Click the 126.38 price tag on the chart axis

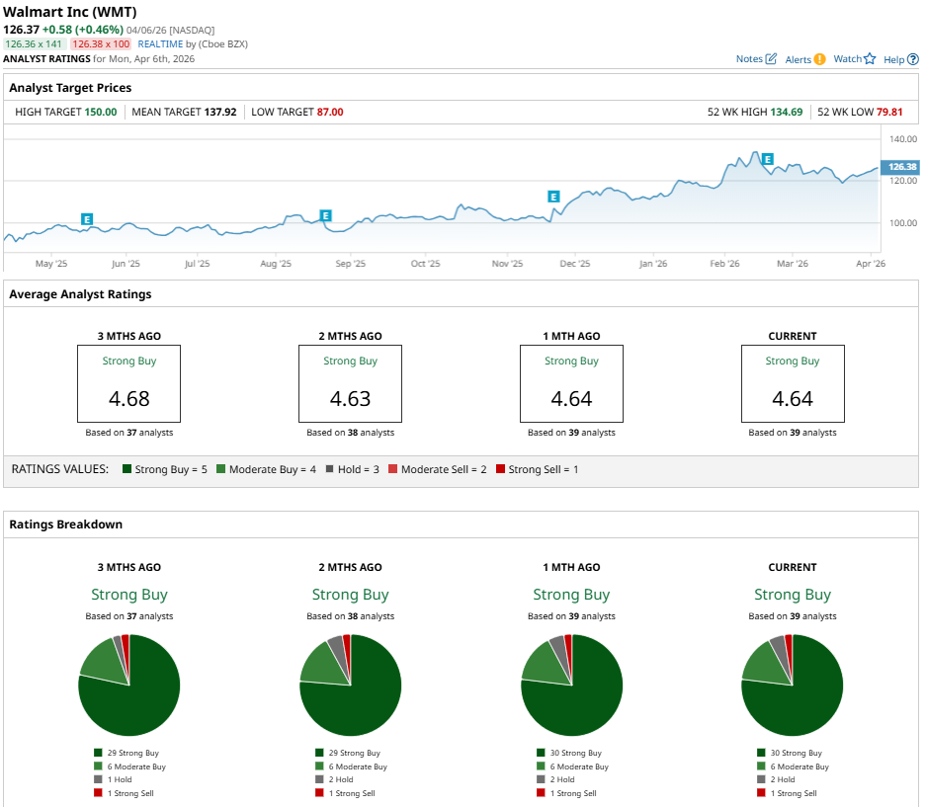pos(902,167)
